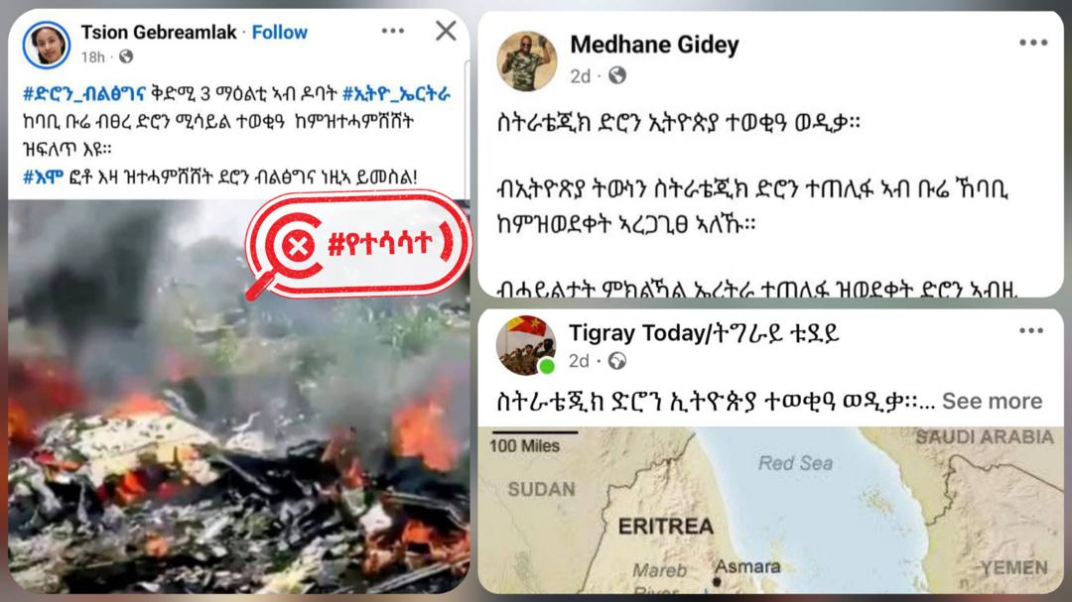Click the red #የተሳሳተ false stamp
The height and width of the screenshot is (602, 1072).
[x=358, y=245]
